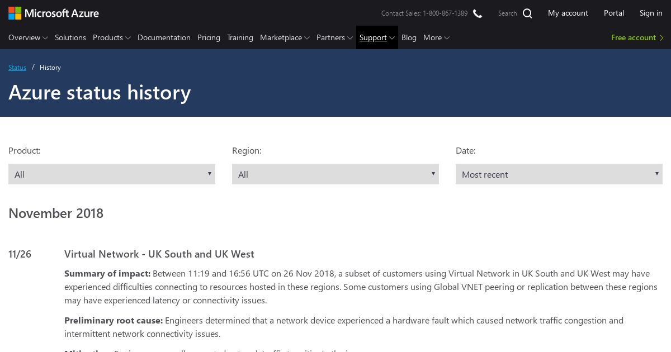Expand the More menu

(436, 37)
